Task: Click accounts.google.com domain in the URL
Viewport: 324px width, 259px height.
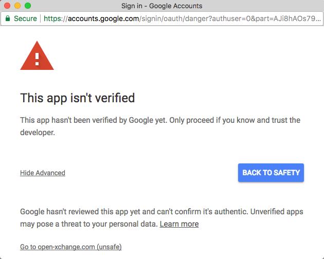Action: [103, 19]
